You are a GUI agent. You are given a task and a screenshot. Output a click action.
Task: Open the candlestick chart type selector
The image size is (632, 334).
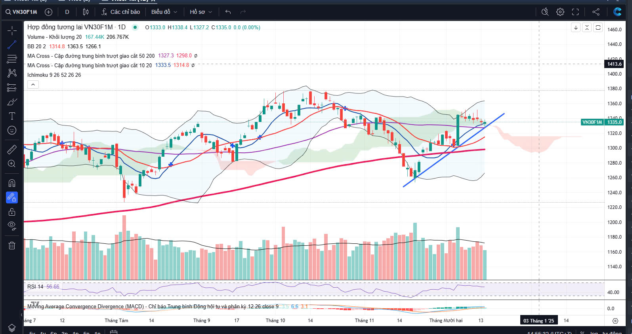click(86, 12)
